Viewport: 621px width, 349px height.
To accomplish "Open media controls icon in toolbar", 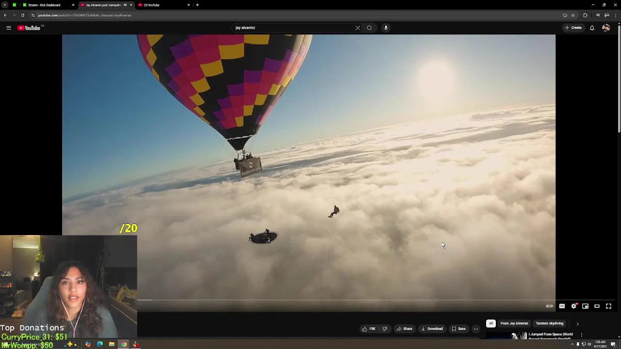I will [598, 15].
